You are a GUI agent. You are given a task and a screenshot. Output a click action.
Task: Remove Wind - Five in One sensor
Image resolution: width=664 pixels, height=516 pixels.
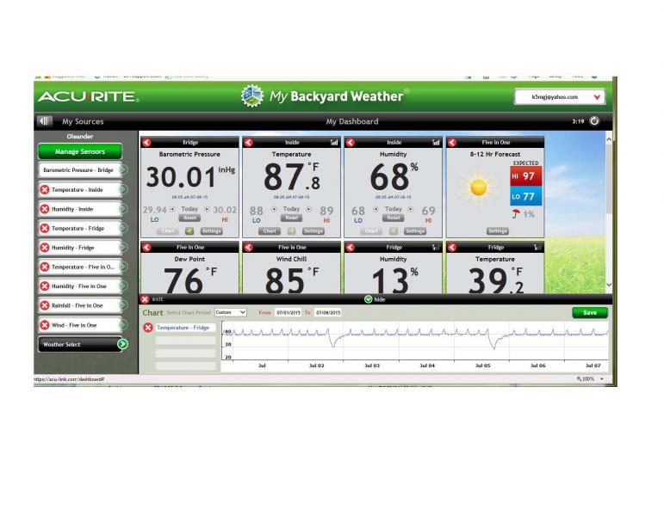tap(45, 325)
